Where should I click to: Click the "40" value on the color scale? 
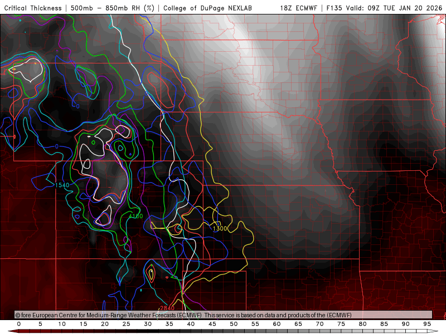click(x=191, y=324)
